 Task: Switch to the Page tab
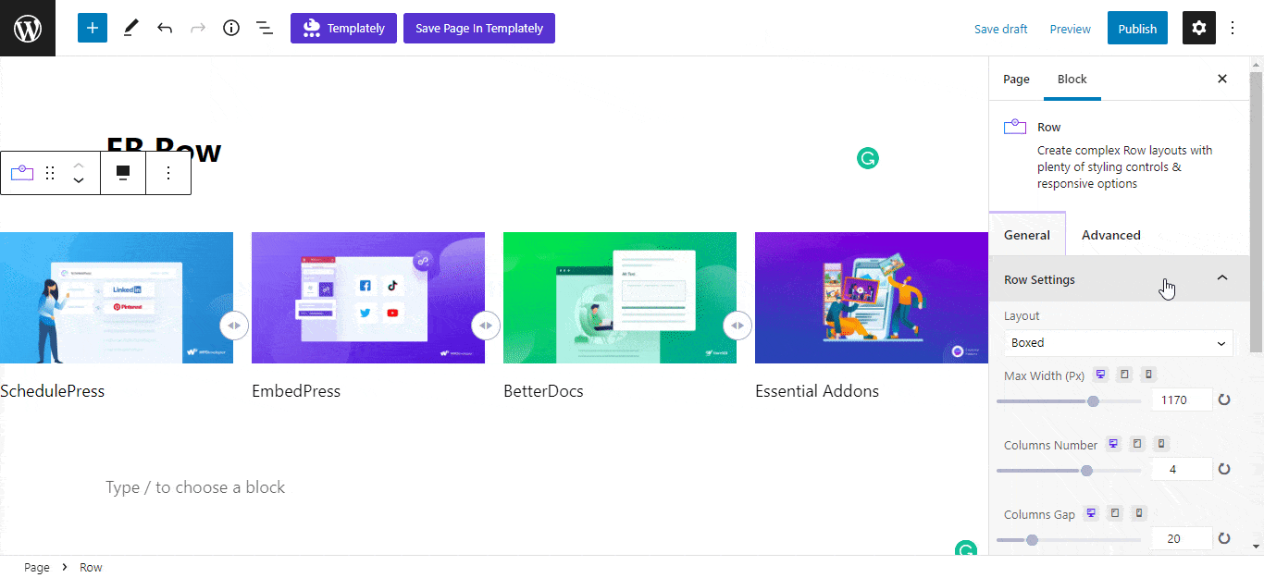[x=1016, y=79]
